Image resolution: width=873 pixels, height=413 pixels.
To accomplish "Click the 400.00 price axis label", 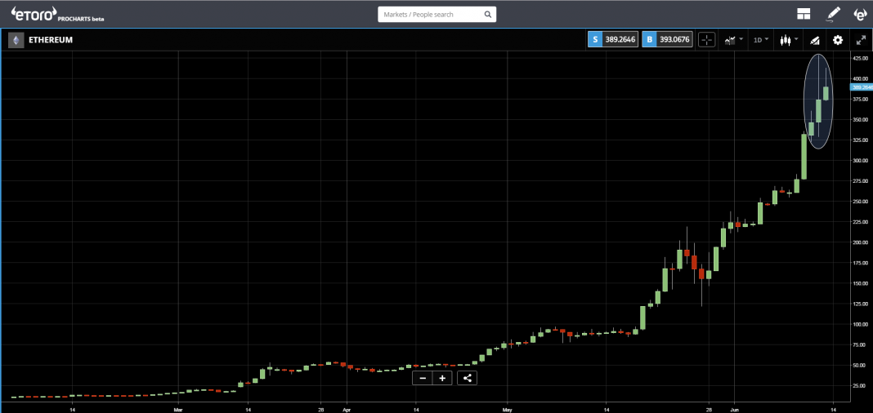I will point(860,79).
